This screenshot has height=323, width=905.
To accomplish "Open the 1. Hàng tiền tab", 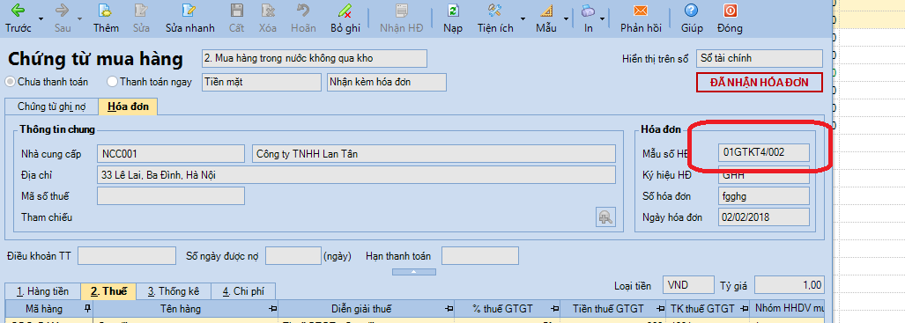I will [42, 291].
